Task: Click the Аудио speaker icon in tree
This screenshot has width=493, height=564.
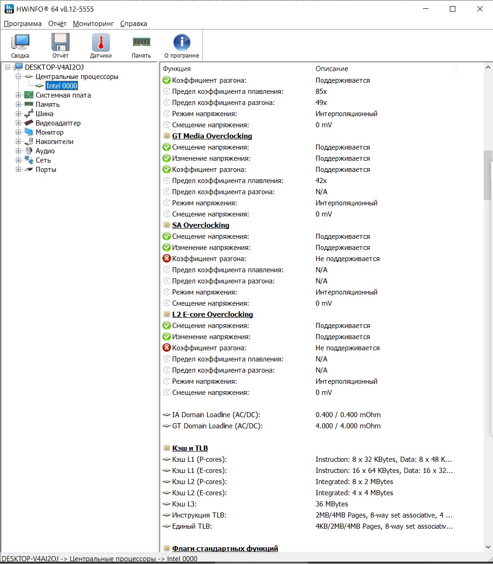Action: (29, 151)
